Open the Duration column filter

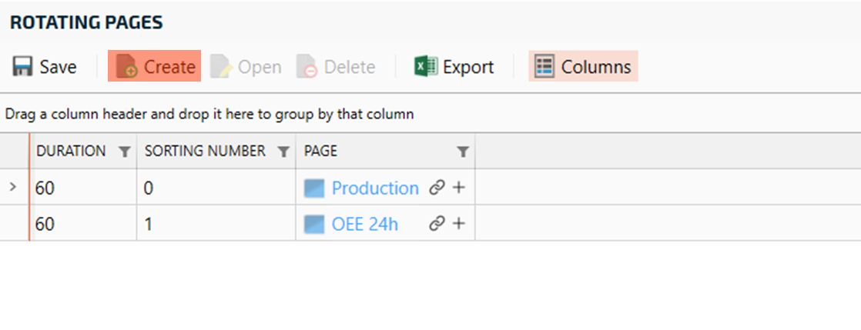pyautogui.click(x=124, y=152)
